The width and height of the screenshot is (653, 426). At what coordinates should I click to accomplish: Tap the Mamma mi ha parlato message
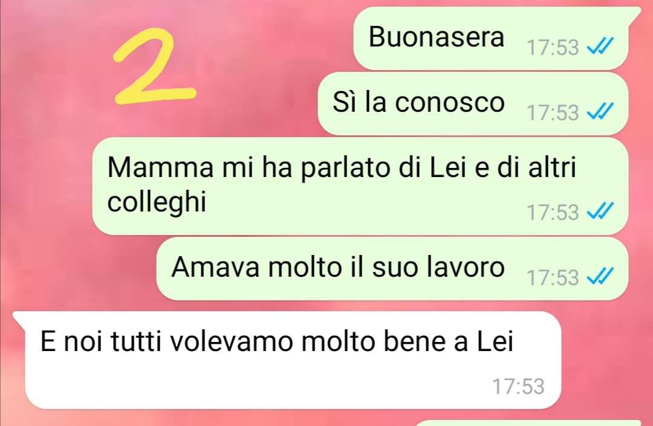pos(360,186)
